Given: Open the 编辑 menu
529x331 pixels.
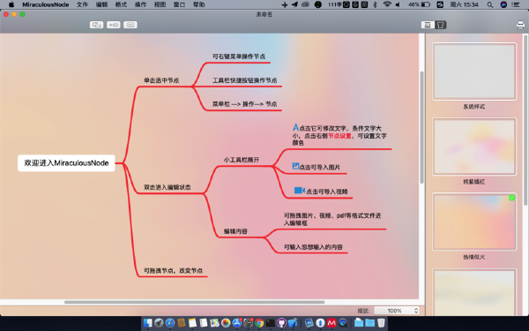Looking at the screenshot, I should point(101,4).
